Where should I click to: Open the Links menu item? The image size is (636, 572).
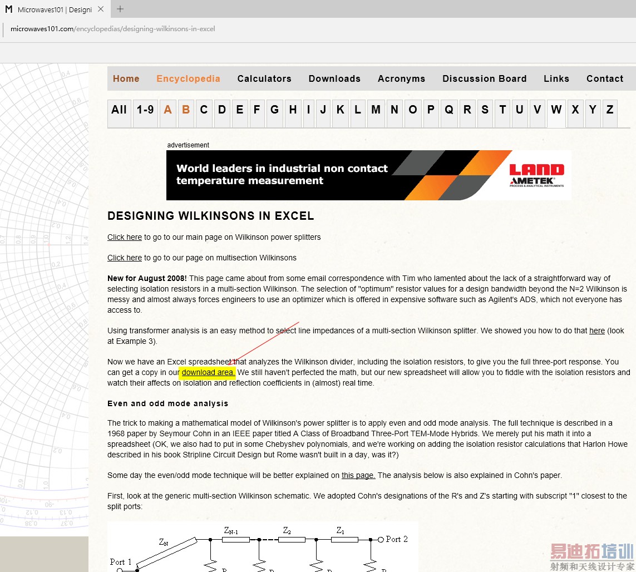click(x=556, y=78)
